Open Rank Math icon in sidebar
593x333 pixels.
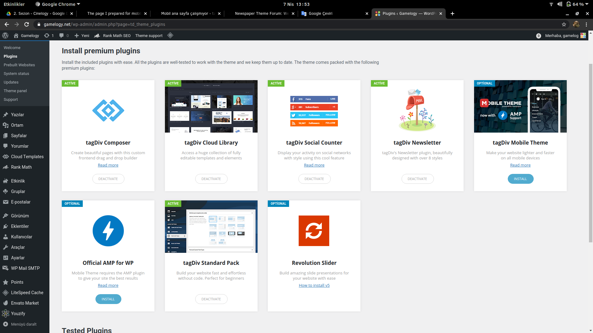[6, 167]
